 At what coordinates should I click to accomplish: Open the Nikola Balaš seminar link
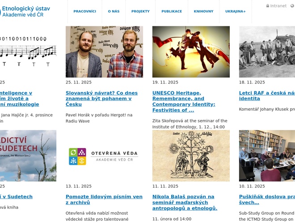point(185,202)
